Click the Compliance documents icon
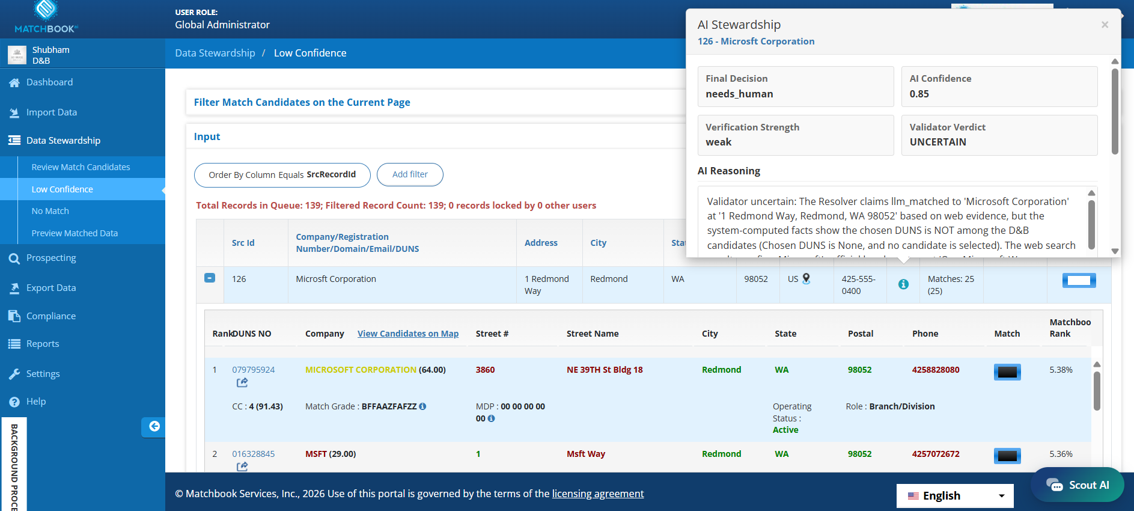1134x511 pixels. tap(14, 316)
